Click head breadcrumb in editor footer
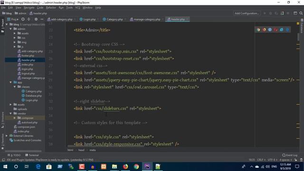The image size is (304, 171). tap(81, 150)
